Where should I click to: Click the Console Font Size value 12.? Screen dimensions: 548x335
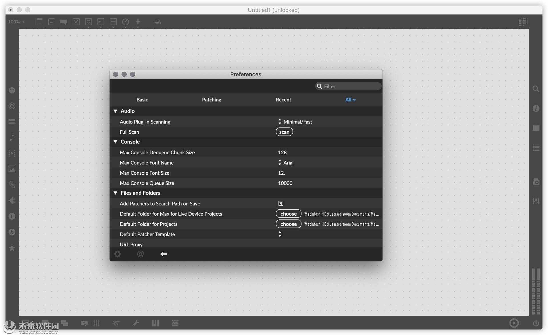tap(281, 173)
